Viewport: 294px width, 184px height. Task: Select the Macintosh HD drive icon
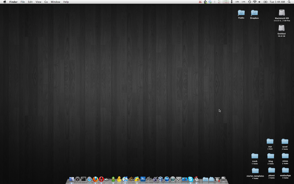282,13
